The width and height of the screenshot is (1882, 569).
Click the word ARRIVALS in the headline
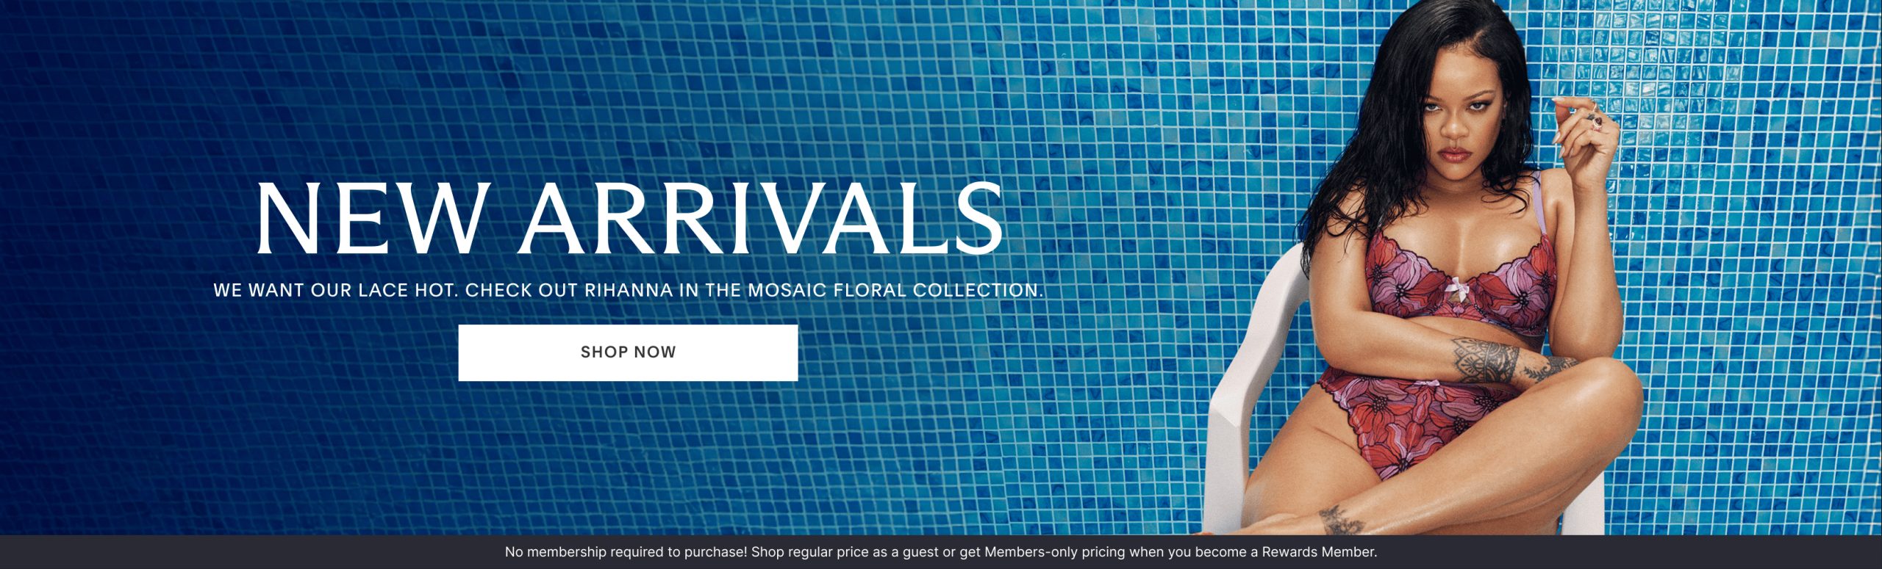761,218
